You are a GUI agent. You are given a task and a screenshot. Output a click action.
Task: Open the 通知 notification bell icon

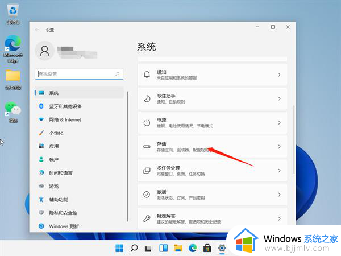(x=147, y=75)
